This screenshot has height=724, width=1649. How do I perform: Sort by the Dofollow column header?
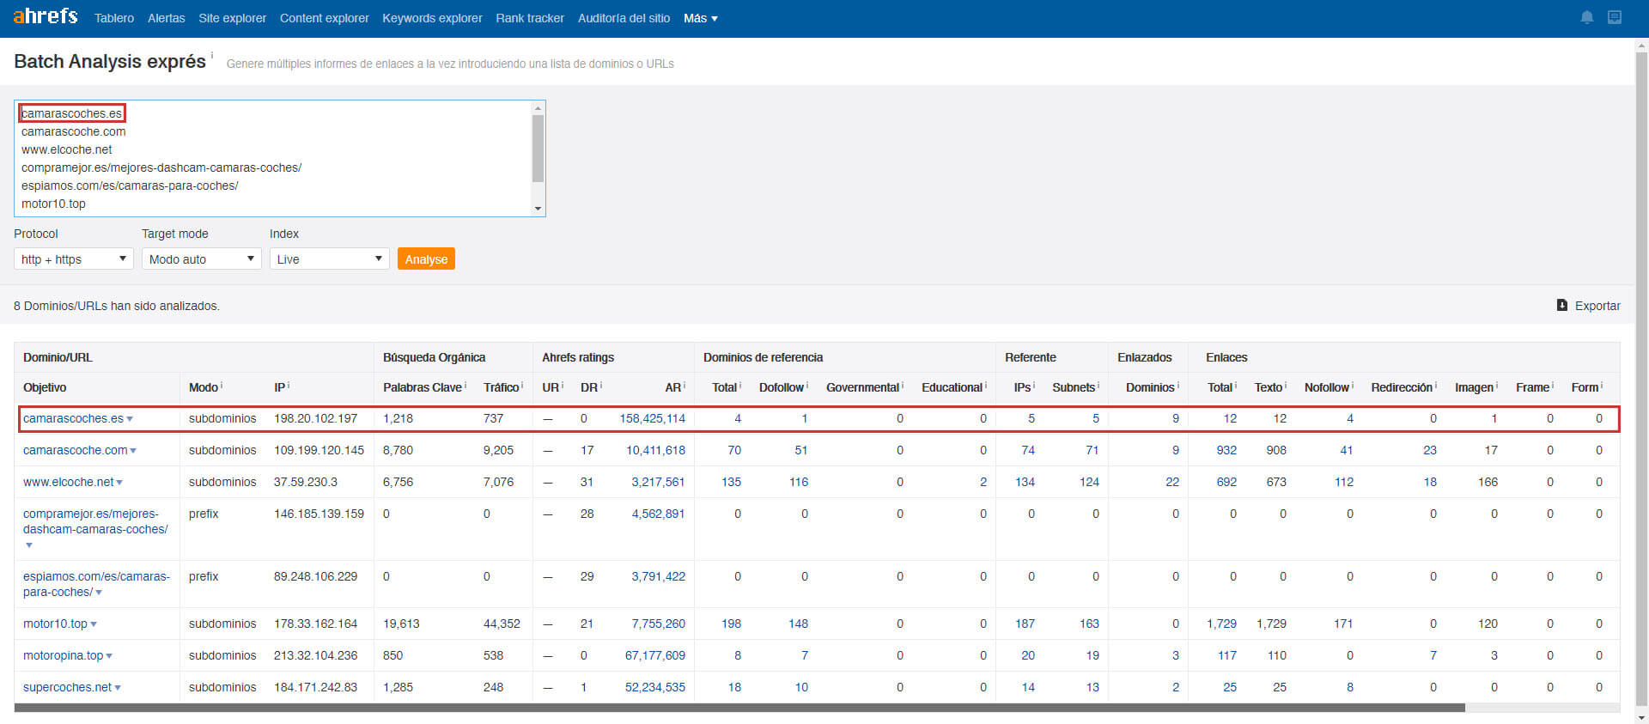pos(782,387)
